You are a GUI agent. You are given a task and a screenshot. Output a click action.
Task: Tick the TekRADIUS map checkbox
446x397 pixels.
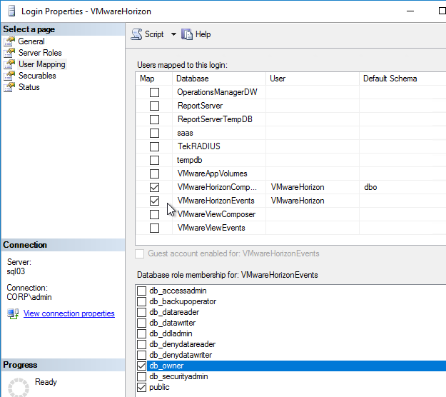pos(154,146)
